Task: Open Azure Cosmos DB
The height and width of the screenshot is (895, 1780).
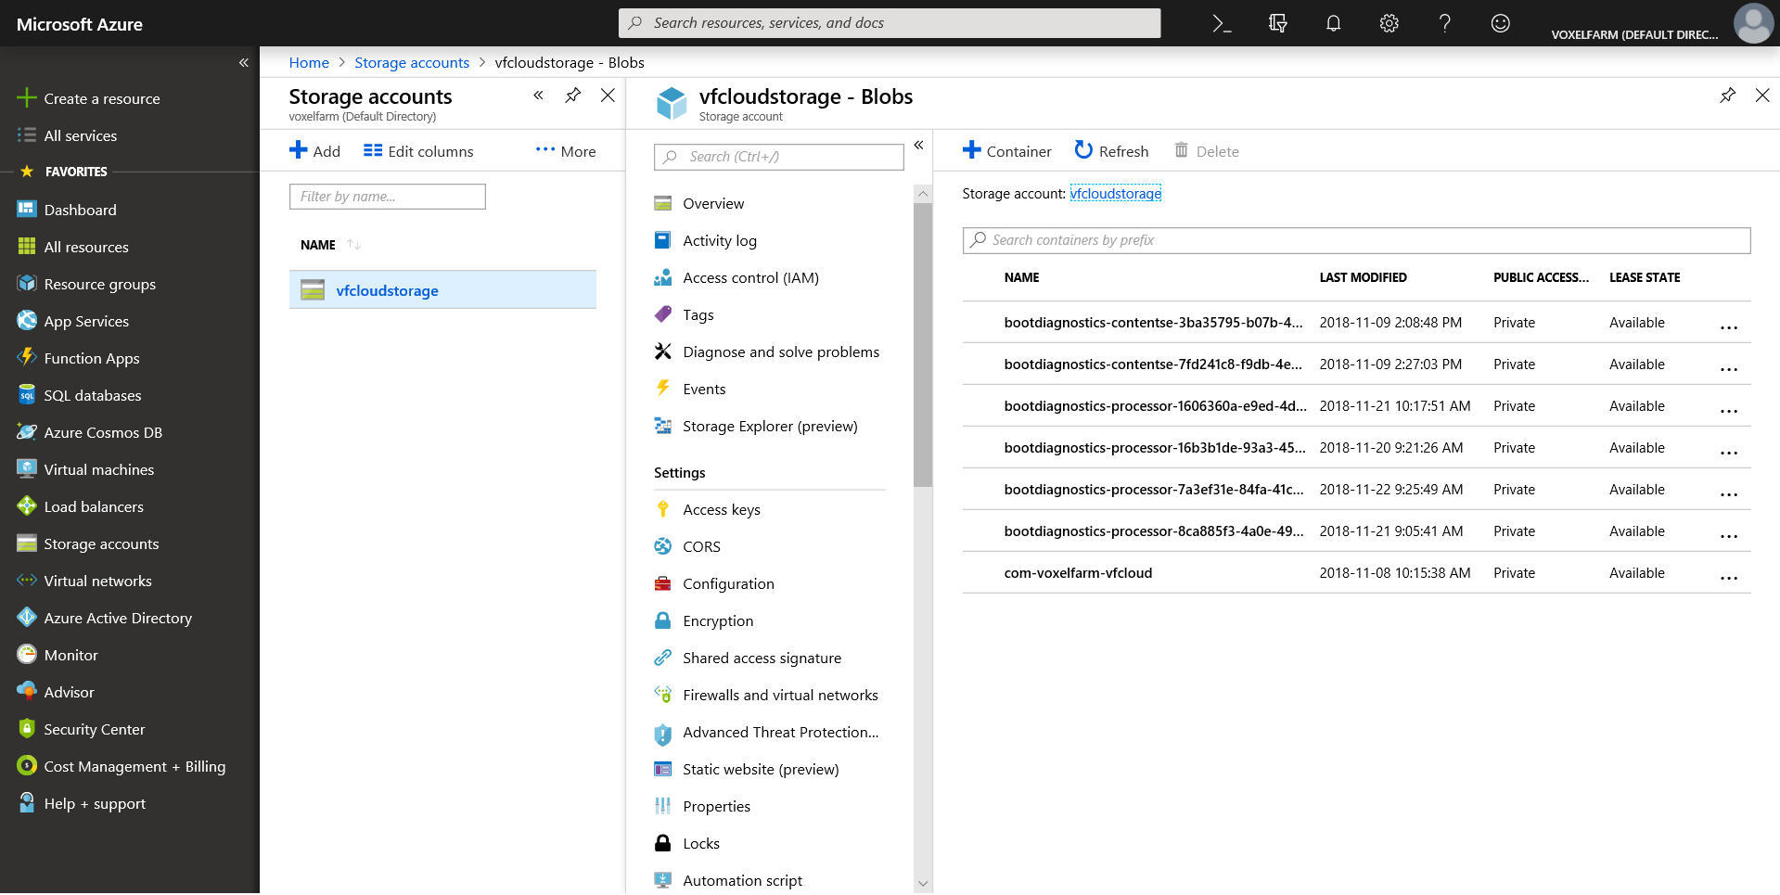Action: [x=103, y=432]
